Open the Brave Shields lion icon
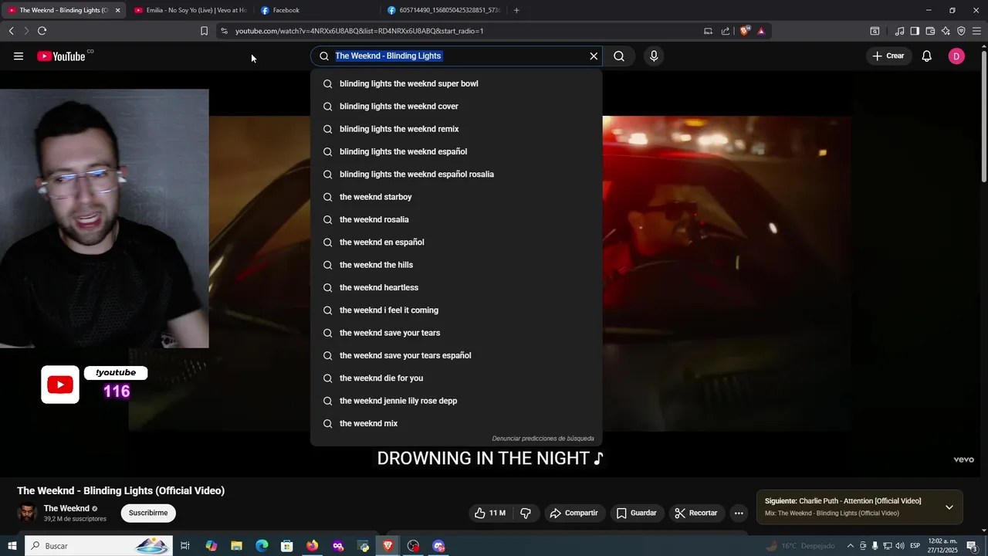Screen dimensions: 988x556 (744, 31)
